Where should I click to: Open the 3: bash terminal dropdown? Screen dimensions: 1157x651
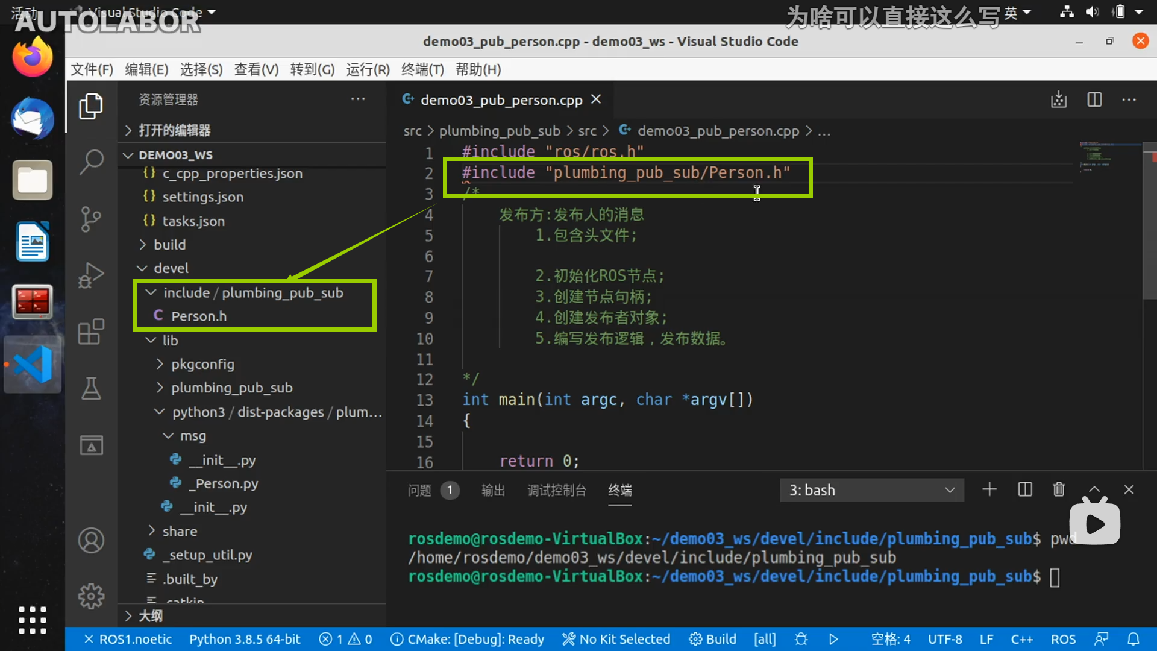(x=871, y=490)
